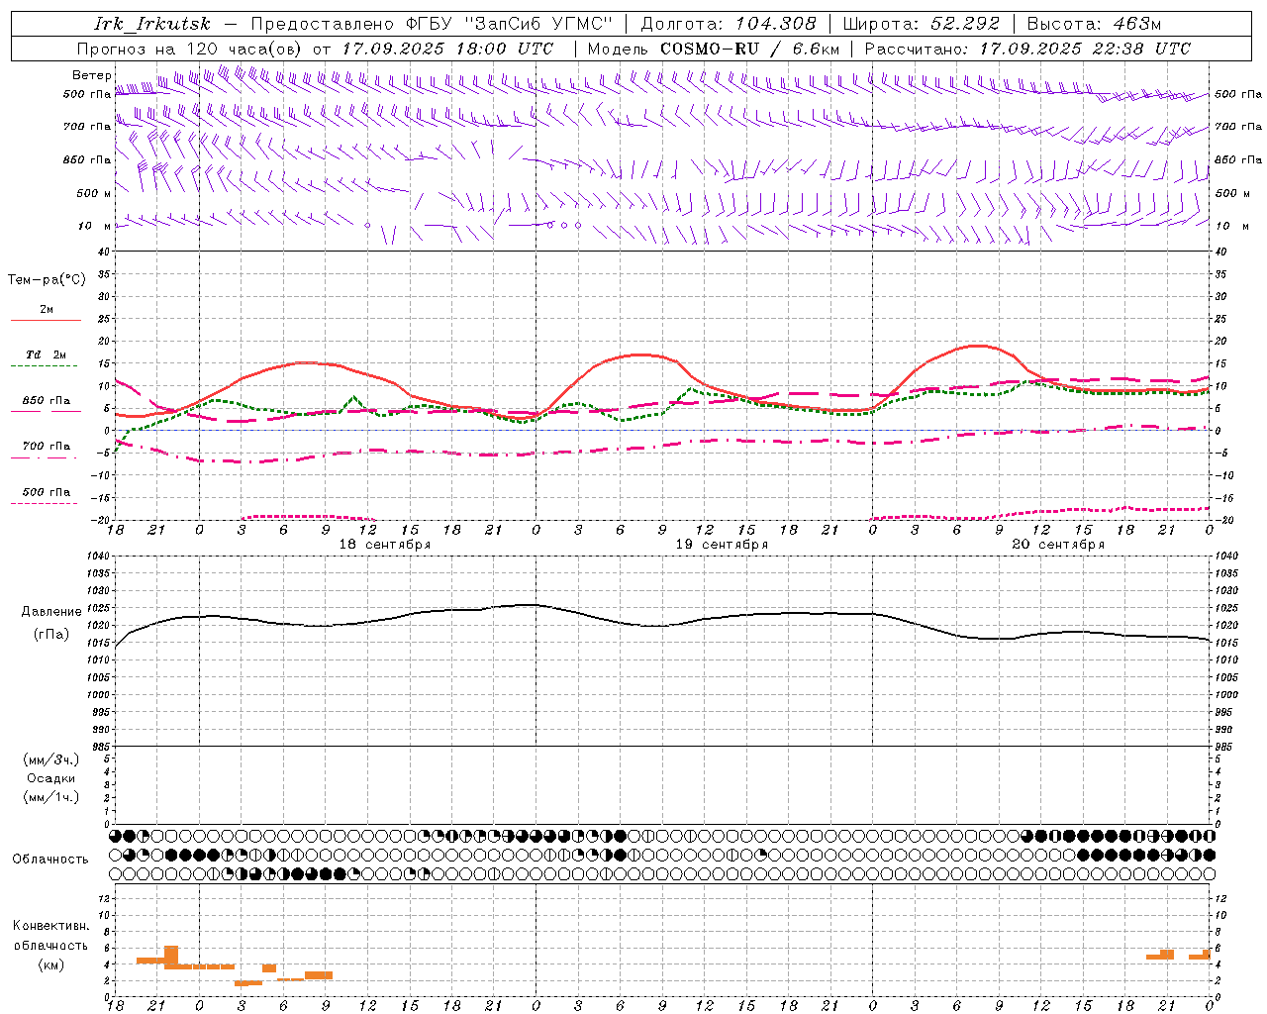Viewport: 1267px width, 1014px height.
Task: Click the red 2м line sample in legend
Action: pyautogui.click(x=46, y=321)
